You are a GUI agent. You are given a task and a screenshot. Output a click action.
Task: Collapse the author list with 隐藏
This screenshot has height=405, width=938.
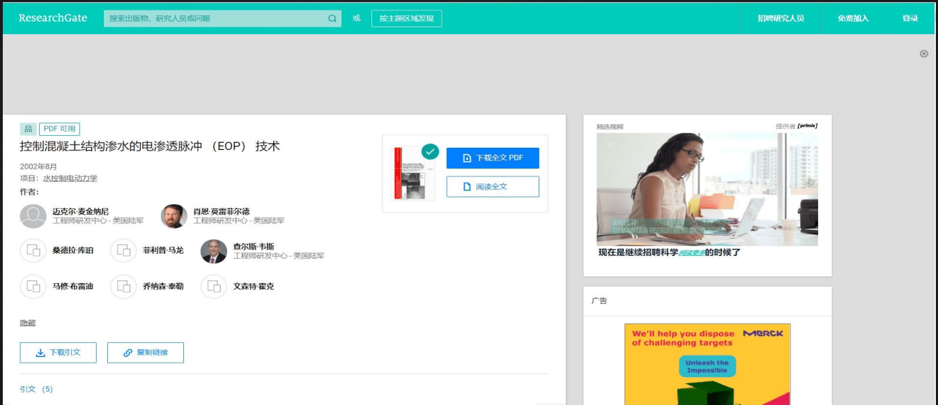28,323
